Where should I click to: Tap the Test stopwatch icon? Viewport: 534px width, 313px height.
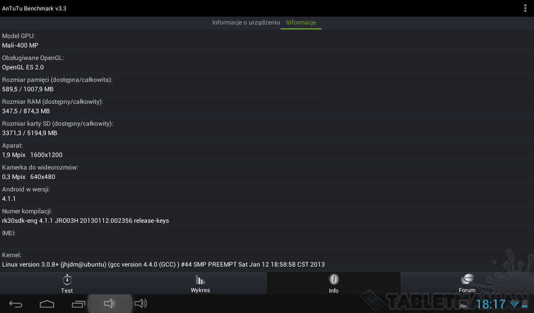click(67, 280)
